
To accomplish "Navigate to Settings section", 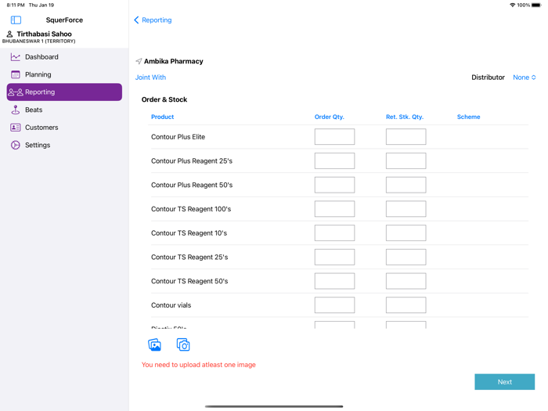I will (64, 145).
